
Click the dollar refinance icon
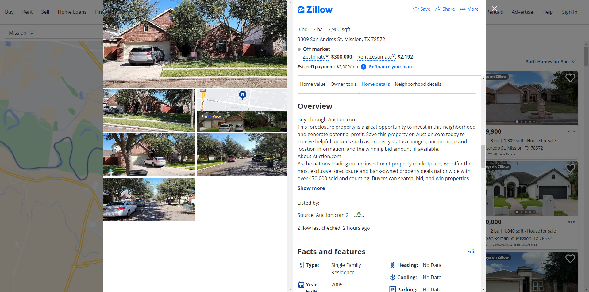(x=364, y=67)
